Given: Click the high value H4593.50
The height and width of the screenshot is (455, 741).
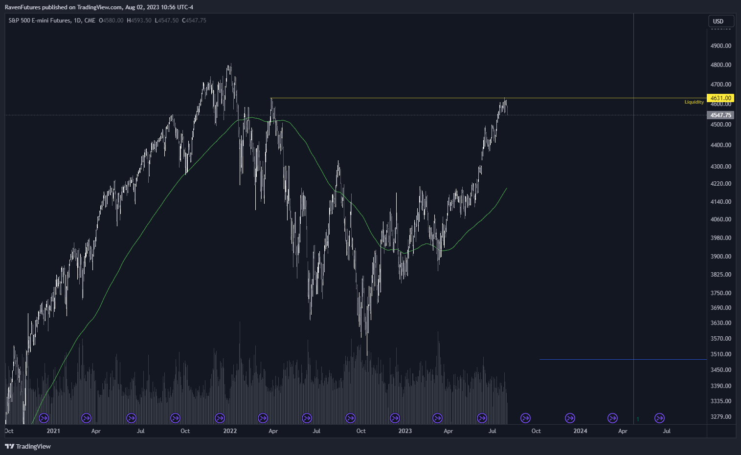Looking at the screenshot, I should point(139,21).
